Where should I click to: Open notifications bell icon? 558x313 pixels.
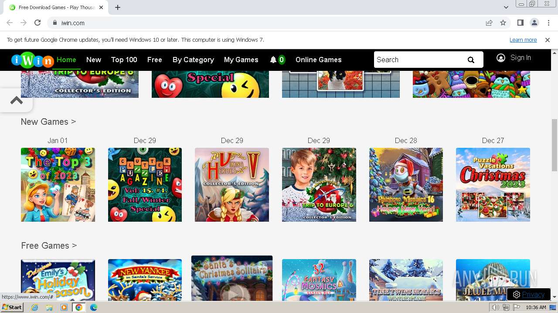(273, 60)
